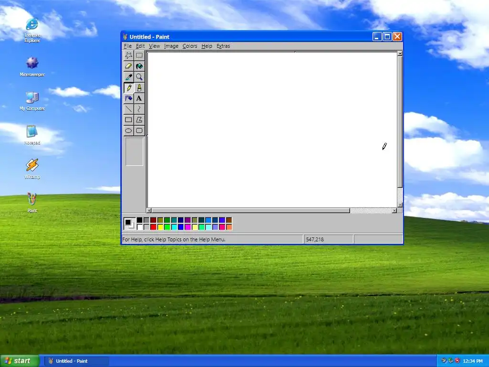The image size is (489, 367).
Task: Select the Rectangle shape tool
Action: click(128, 120)
